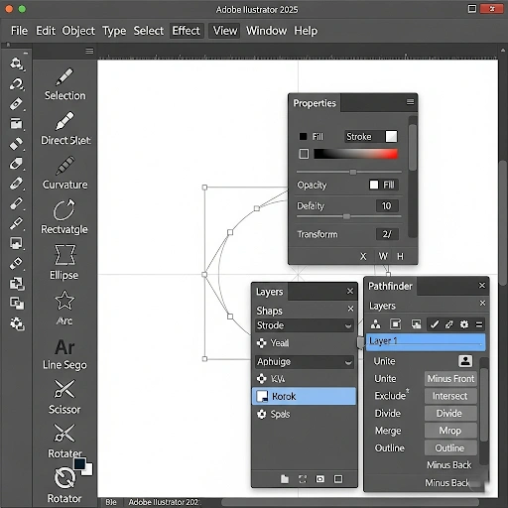Screen dimensions: 508x508
Task: Open the Effect menu
Action: pyautogui.click(x=187, y=31)
